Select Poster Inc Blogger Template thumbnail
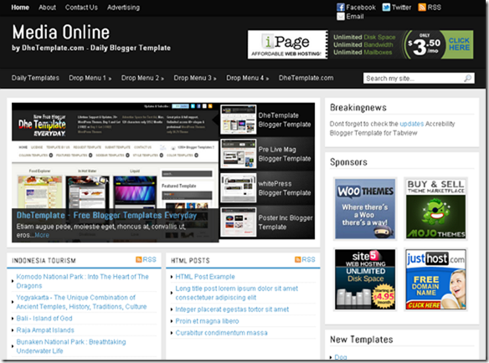The image size is (489, 363). coord(239,222)
